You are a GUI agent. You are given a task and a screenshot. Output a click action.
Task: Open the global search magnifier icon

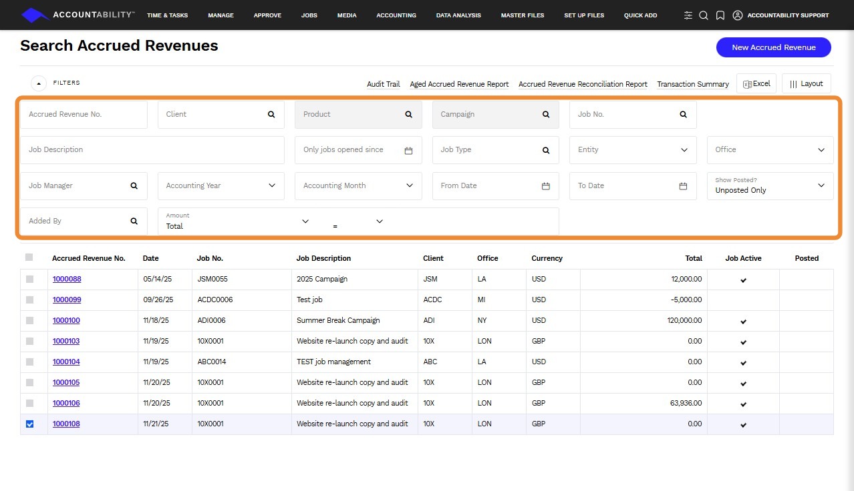(704, 15)
